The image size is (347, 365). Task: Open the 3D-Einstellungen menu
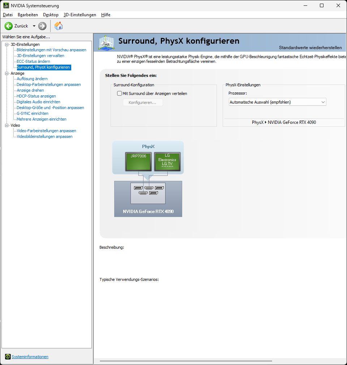pyautogui.click(x=80, y=15)
